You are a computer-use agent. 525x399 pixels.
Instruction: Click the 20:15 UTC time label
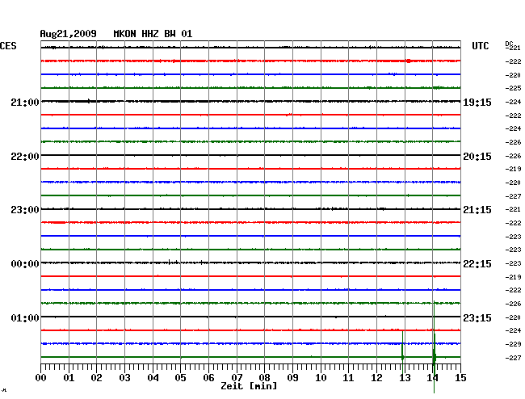[477, 157]
